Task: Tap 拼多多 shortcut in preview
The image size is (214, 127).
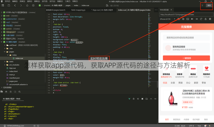Action: (180, 72)
